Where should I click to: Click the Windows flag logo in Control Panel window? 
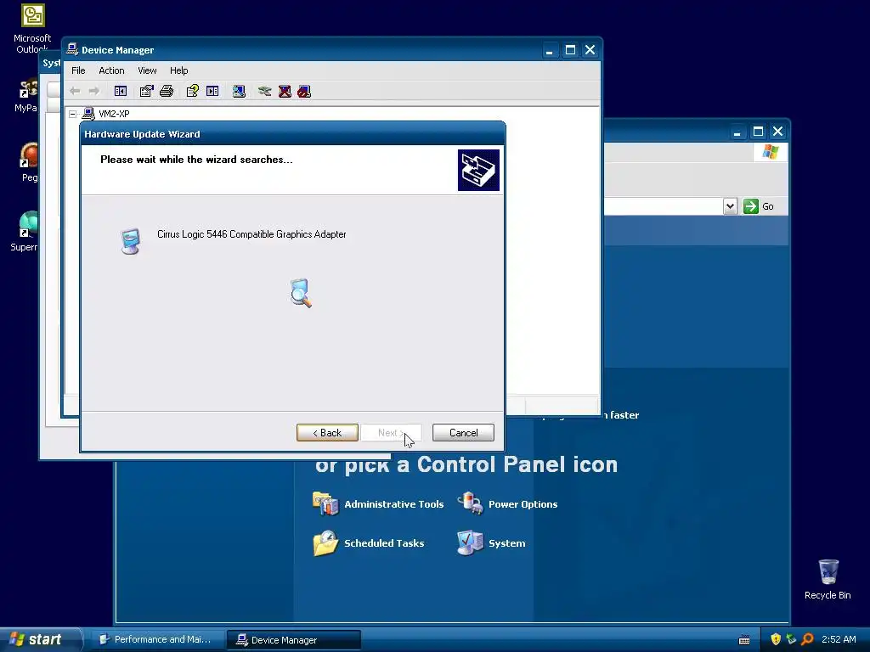coord(770,152)
